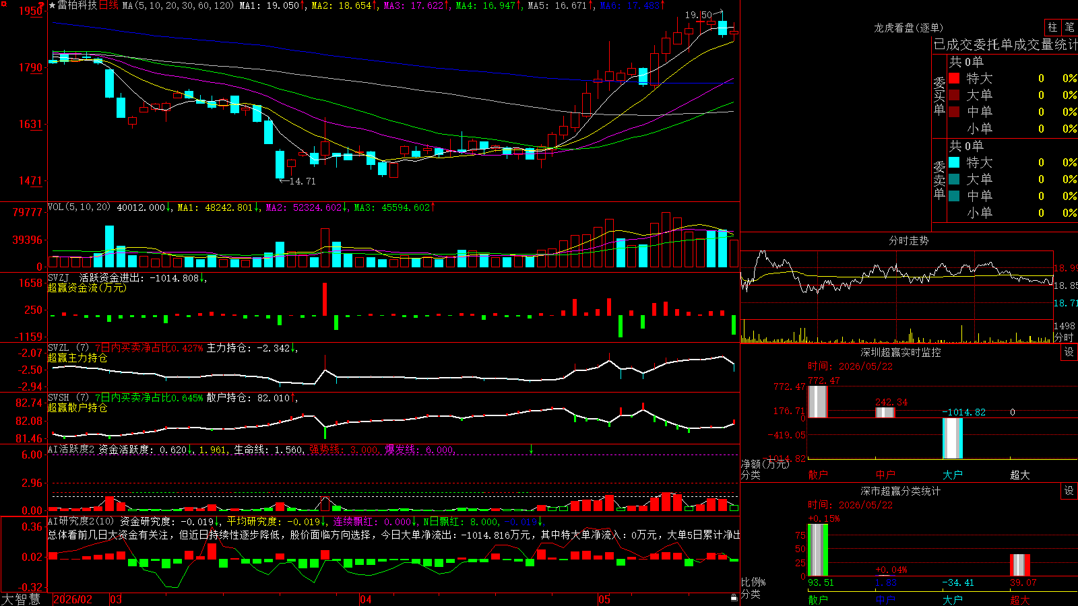Viewport: 1078px width, 606px height.
Task: Click the 雷柏科技 stock name
Action: point(77,5)
